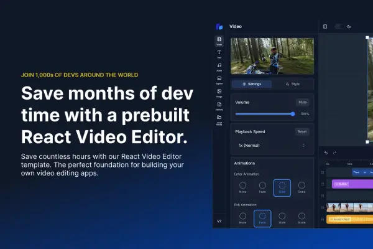Screen dimensions: 373x249
Task: Select Fade for Enter Animation
Action: [262, 188]
